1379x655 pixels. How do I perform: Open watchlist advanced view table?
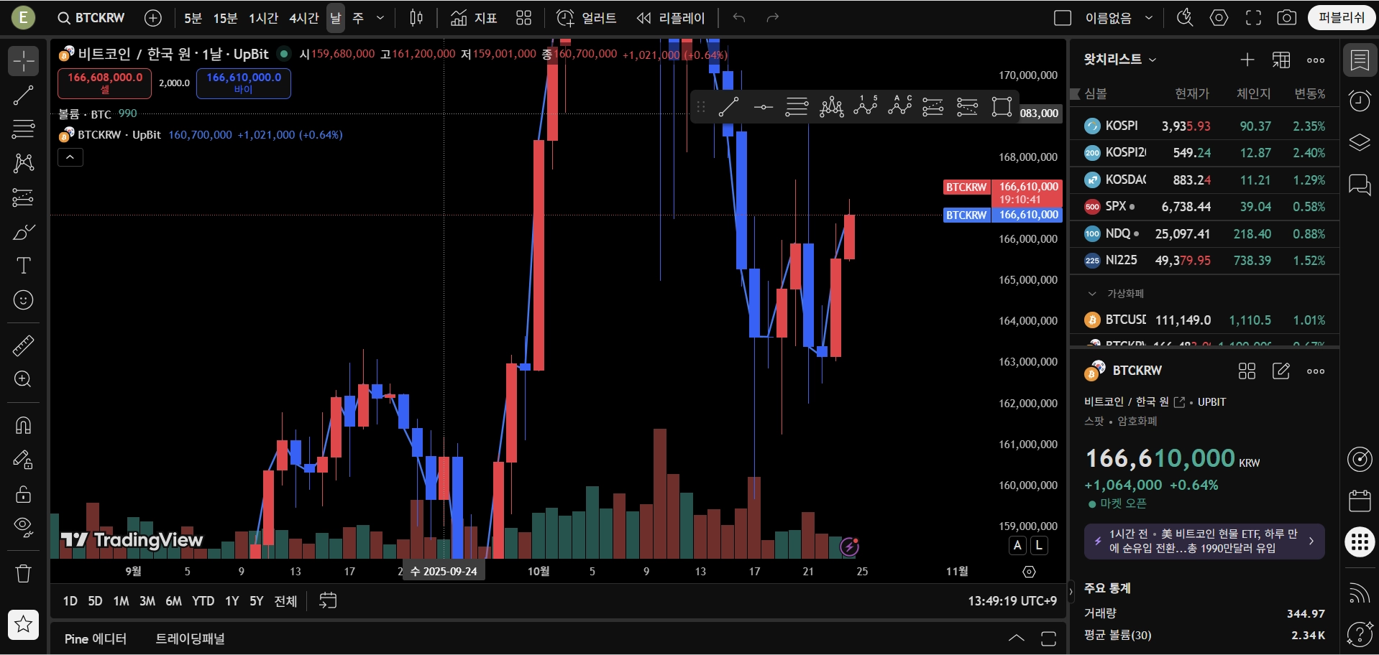pyautogui.click(x=1281, y=60)
